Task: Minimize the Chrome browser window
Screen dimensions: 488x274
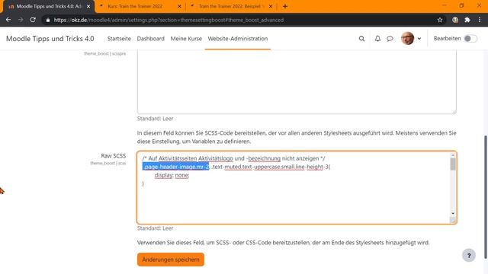Action: (x=444, y=5)
